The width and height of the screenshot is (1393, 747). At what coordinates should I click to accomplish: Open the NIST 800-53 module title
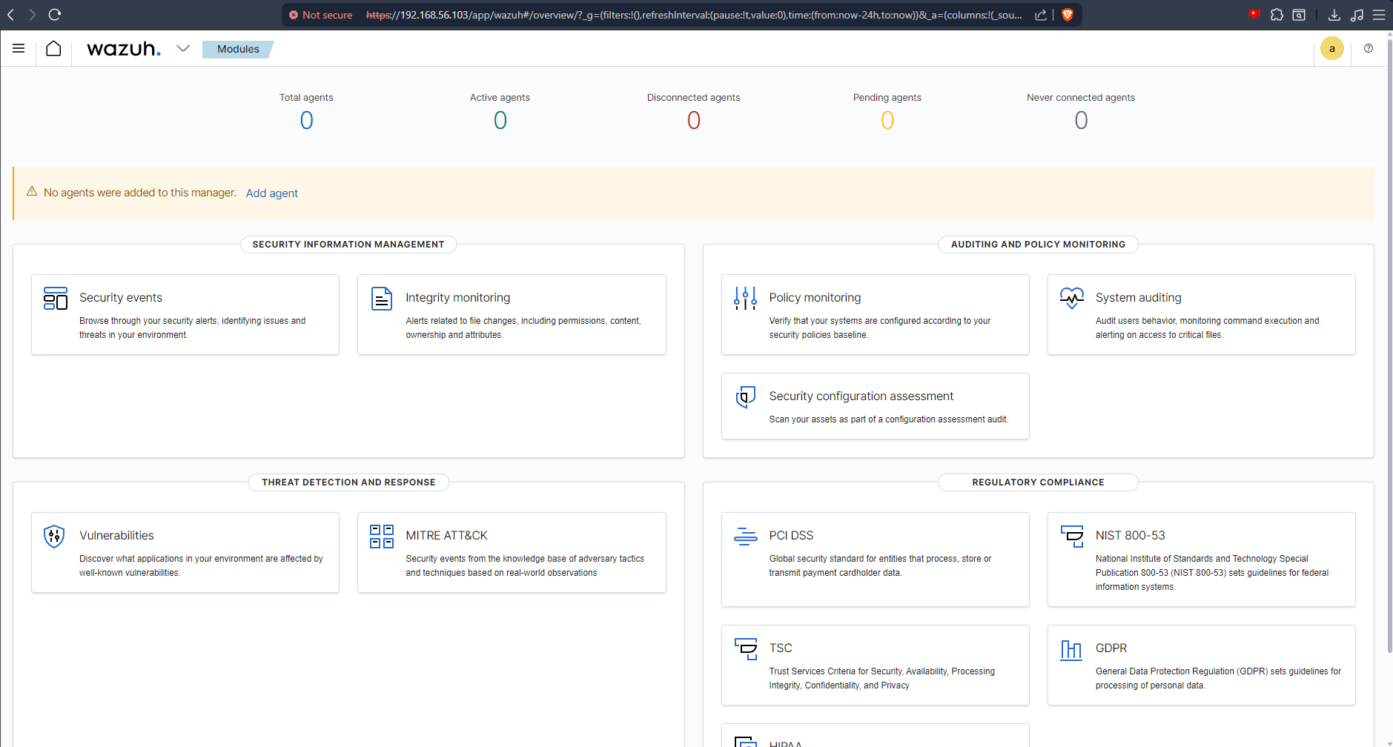[1131, 535]
